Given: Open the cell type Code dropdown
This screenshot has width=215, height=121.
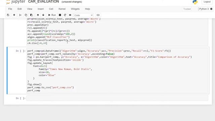Looking at the screenshot, I should pyautogui.click(x=84, y=15).
